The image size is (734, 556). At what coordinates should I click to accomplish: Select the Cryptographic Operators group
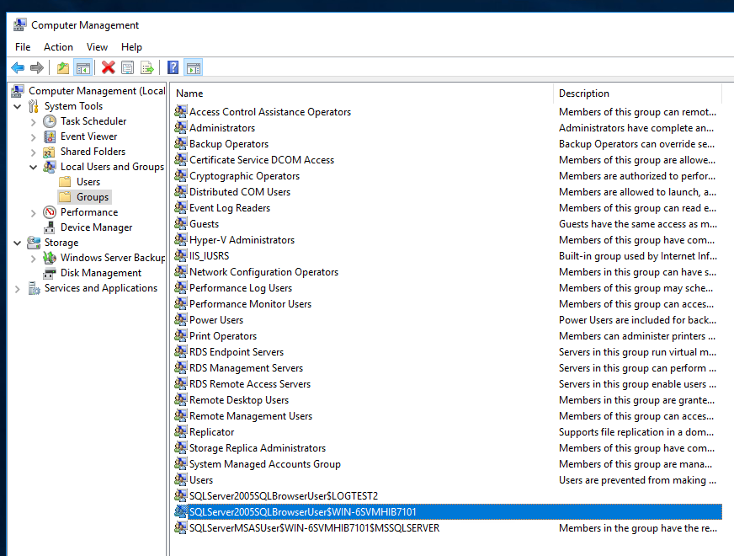coord(244,176)
